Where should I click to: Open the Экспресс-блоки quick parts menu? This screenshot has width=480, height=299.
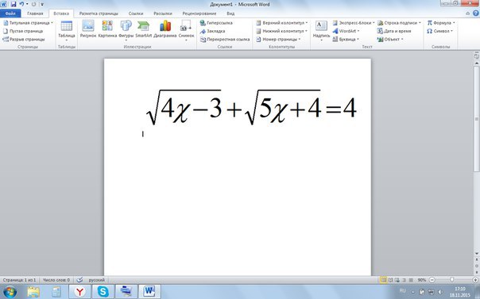[x=354, y=23]
